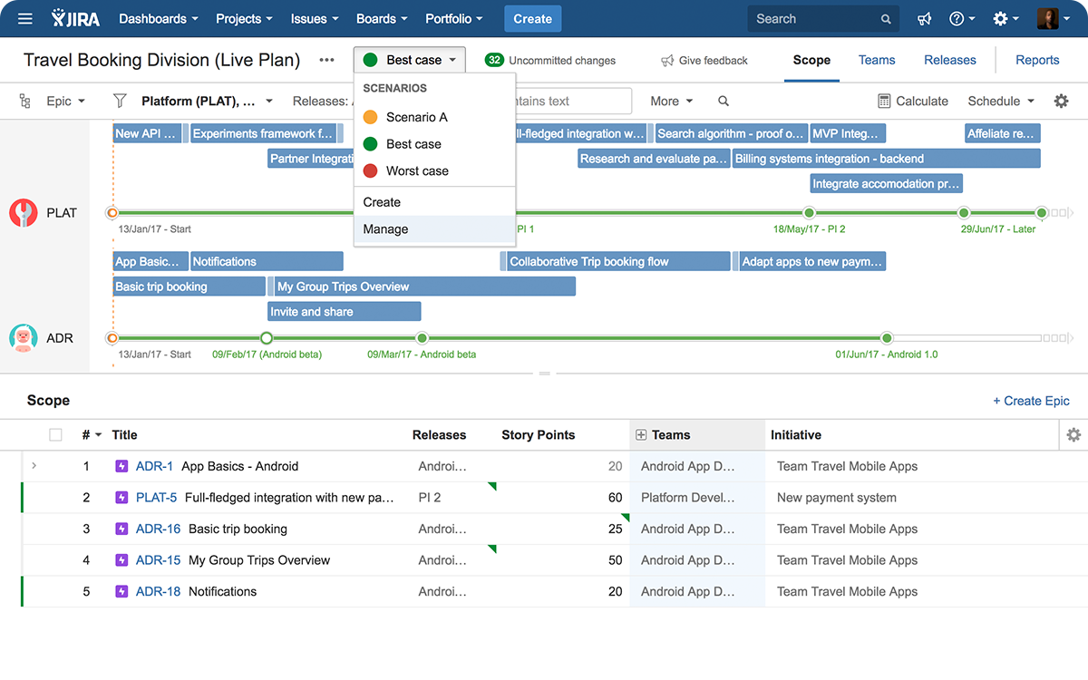Screen dimensions: 1088x680
Task: Open the More filters dropdown
Action: (x=672, y=101)
